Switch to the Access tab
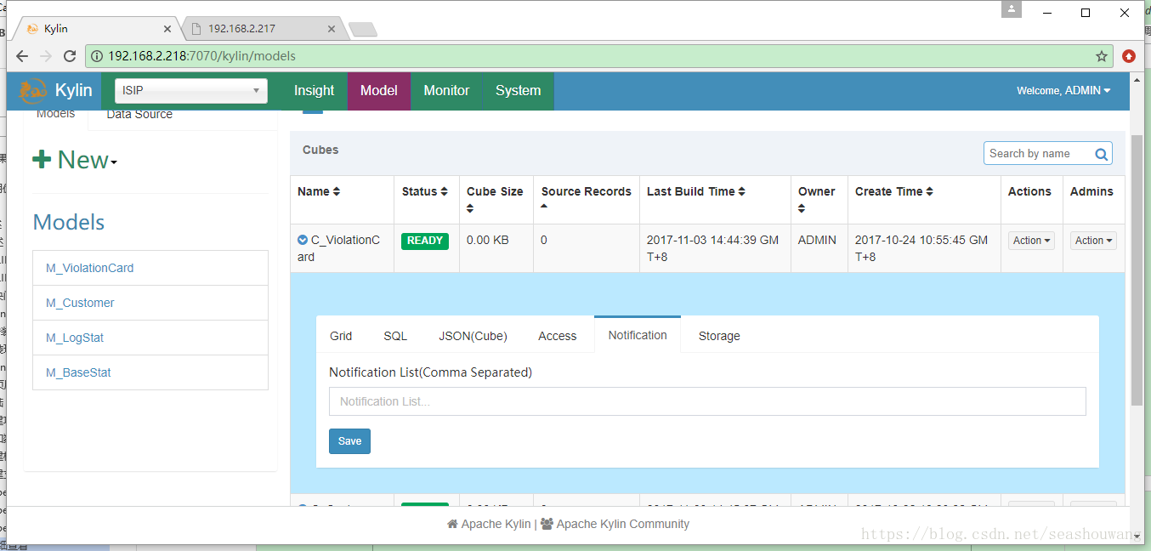The width and height of the screenshot is (1151, 551). [558, 336]
